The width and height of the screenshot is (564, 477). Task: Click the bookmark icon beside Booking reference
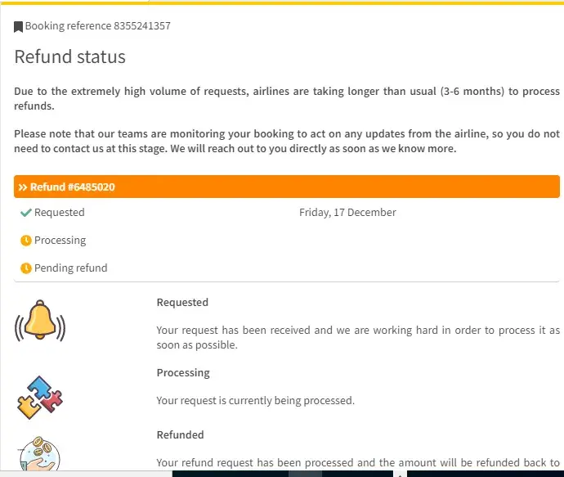click(x=18, y=26)
